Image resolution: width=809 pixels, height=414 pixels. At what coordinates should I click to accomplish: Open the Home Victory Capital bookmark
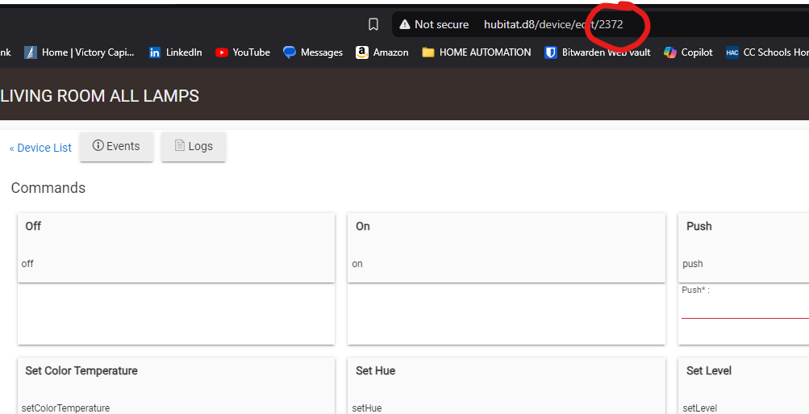point(80,52)
